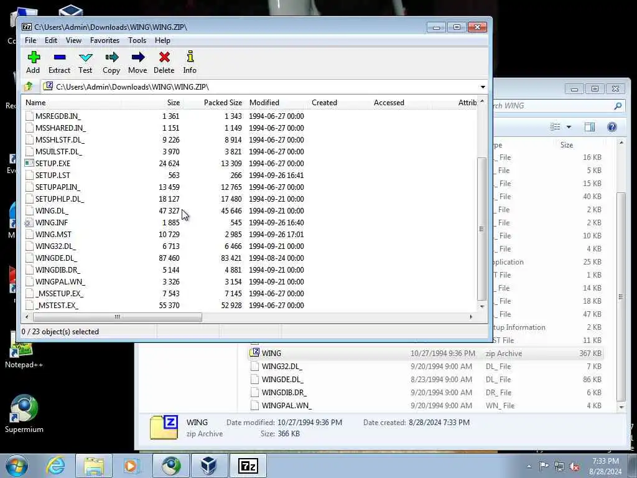
Task: Click the Search WING box in Explorer
Action: [552, 106]
